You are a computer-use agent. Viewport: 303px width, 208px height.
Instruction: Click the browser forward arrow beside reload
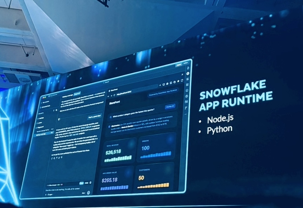(x=111, y=96)
